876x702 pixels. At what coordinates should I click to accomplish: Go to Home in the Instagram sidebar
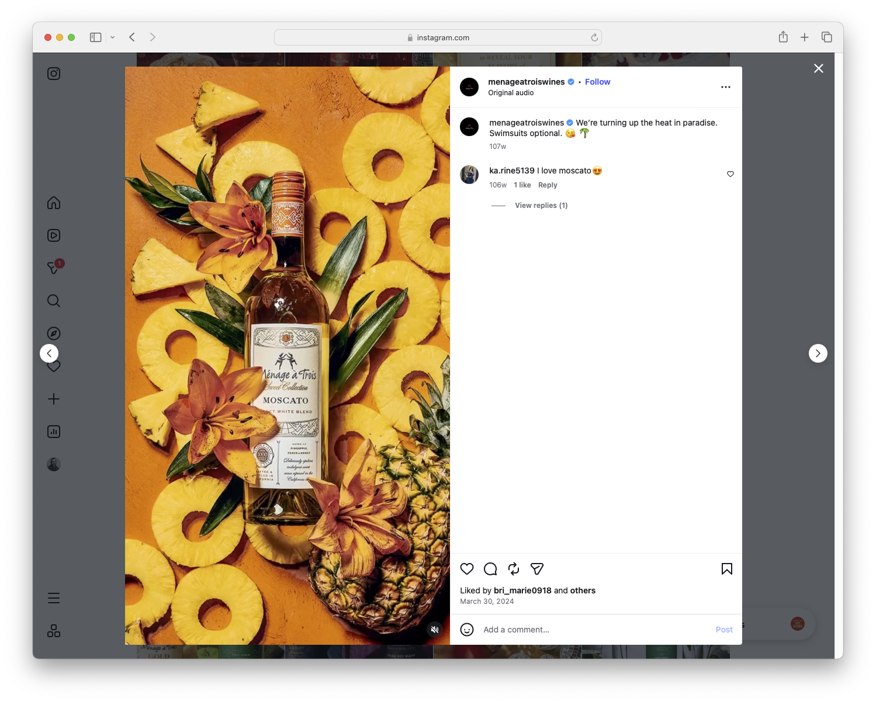[54, 203]
